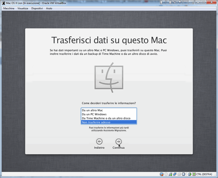Click the mouse integration globe icon
The height and width of the screenshot is (178, 218).
coord(190,174)
